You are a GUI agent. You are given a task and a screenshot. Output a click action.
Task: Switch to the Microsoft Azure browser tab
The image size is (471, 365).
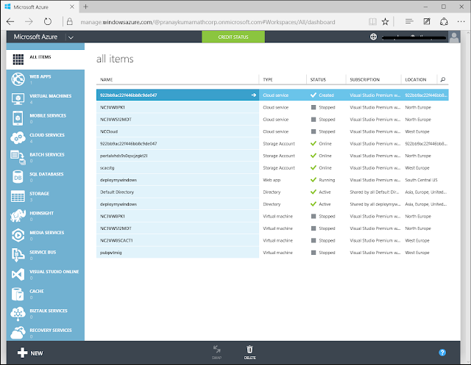pos(40,7)
